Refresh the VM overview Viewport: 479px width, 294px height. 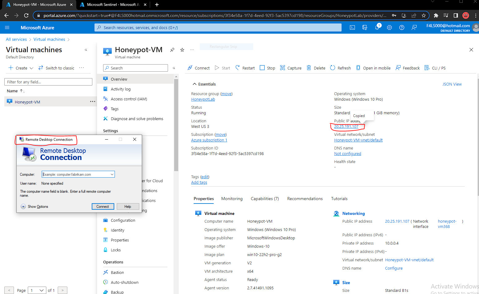point(340,68)
